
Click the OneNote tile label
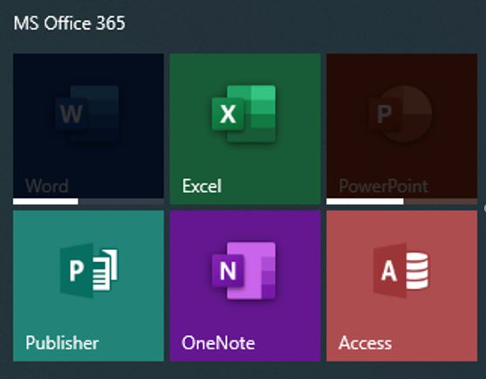pos(218,342)
